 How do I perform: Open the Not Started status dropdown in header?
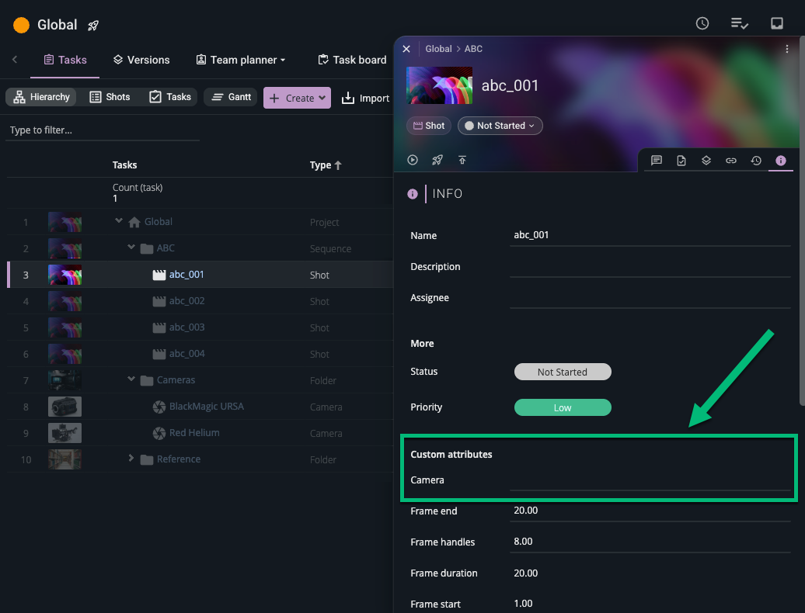(500, 126)
